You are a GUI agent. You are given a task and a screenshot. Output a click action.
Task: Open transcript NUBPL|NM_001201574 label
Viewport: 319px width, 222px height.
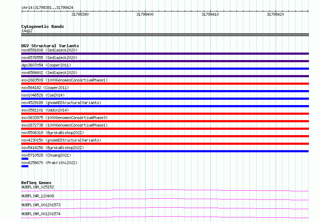click(41, 214)
